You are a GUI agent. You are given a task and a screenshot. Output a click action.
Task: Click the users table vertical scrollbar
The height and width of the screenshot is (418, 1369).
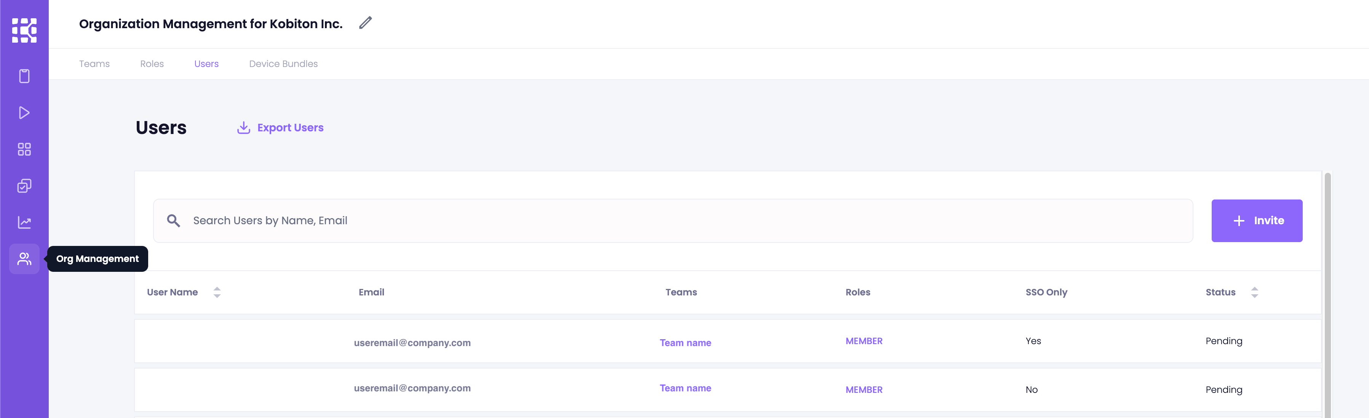pos(1327,295)
